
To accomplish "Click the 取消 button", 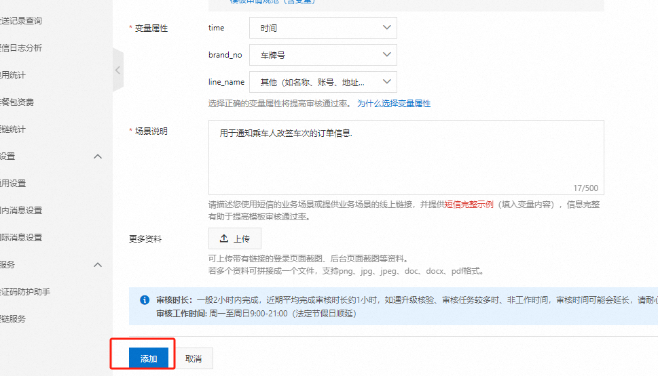I will point(194,358).
